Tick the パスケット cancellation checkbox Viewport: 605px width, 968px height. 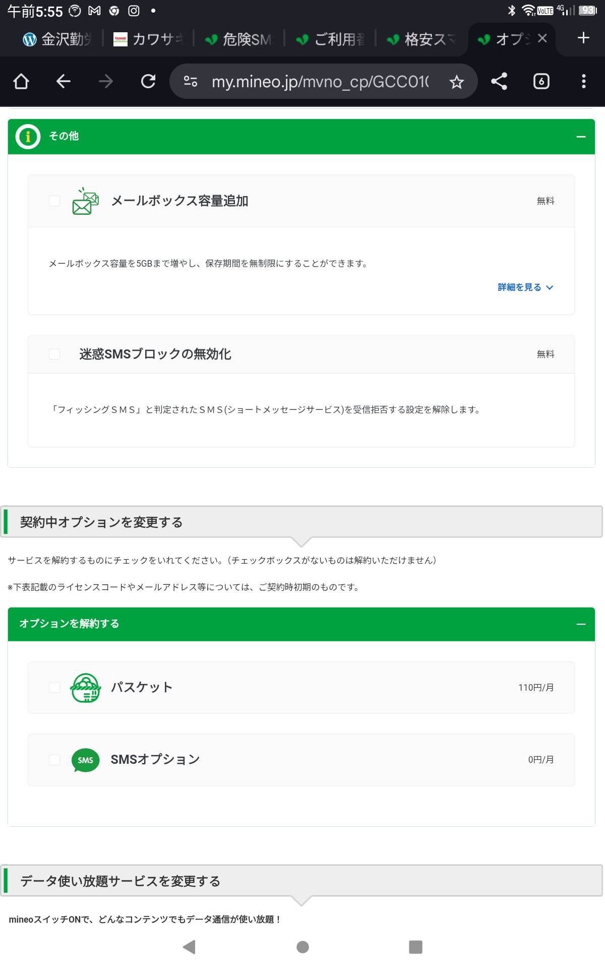point(54,687)
